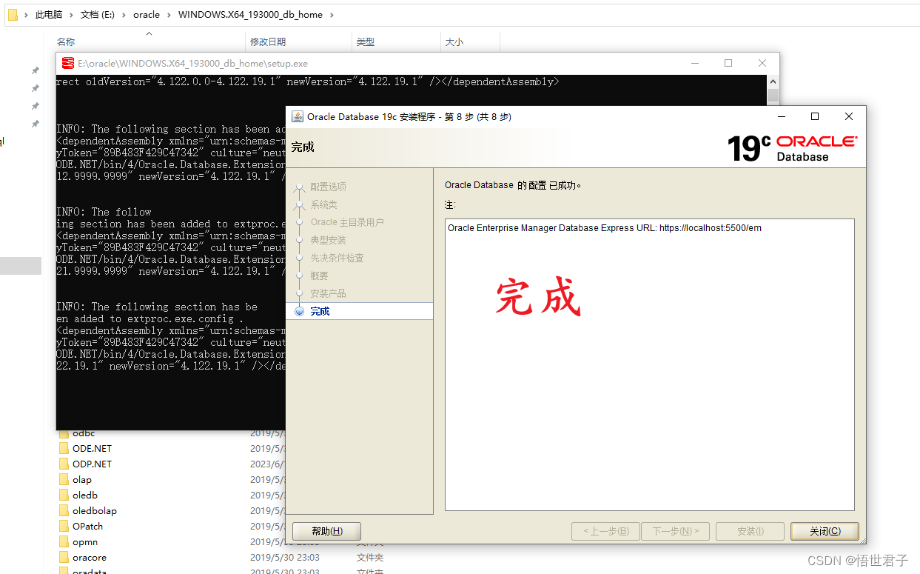Click the olap folder icon

tap(64, 480)
